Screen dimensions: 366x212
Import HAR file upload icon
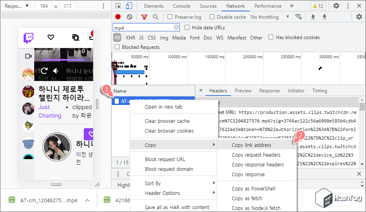click(313, 17)
